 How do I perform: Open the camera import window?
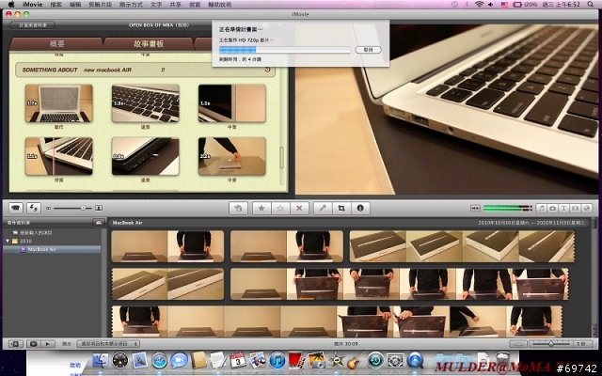[x=15, y=208]
